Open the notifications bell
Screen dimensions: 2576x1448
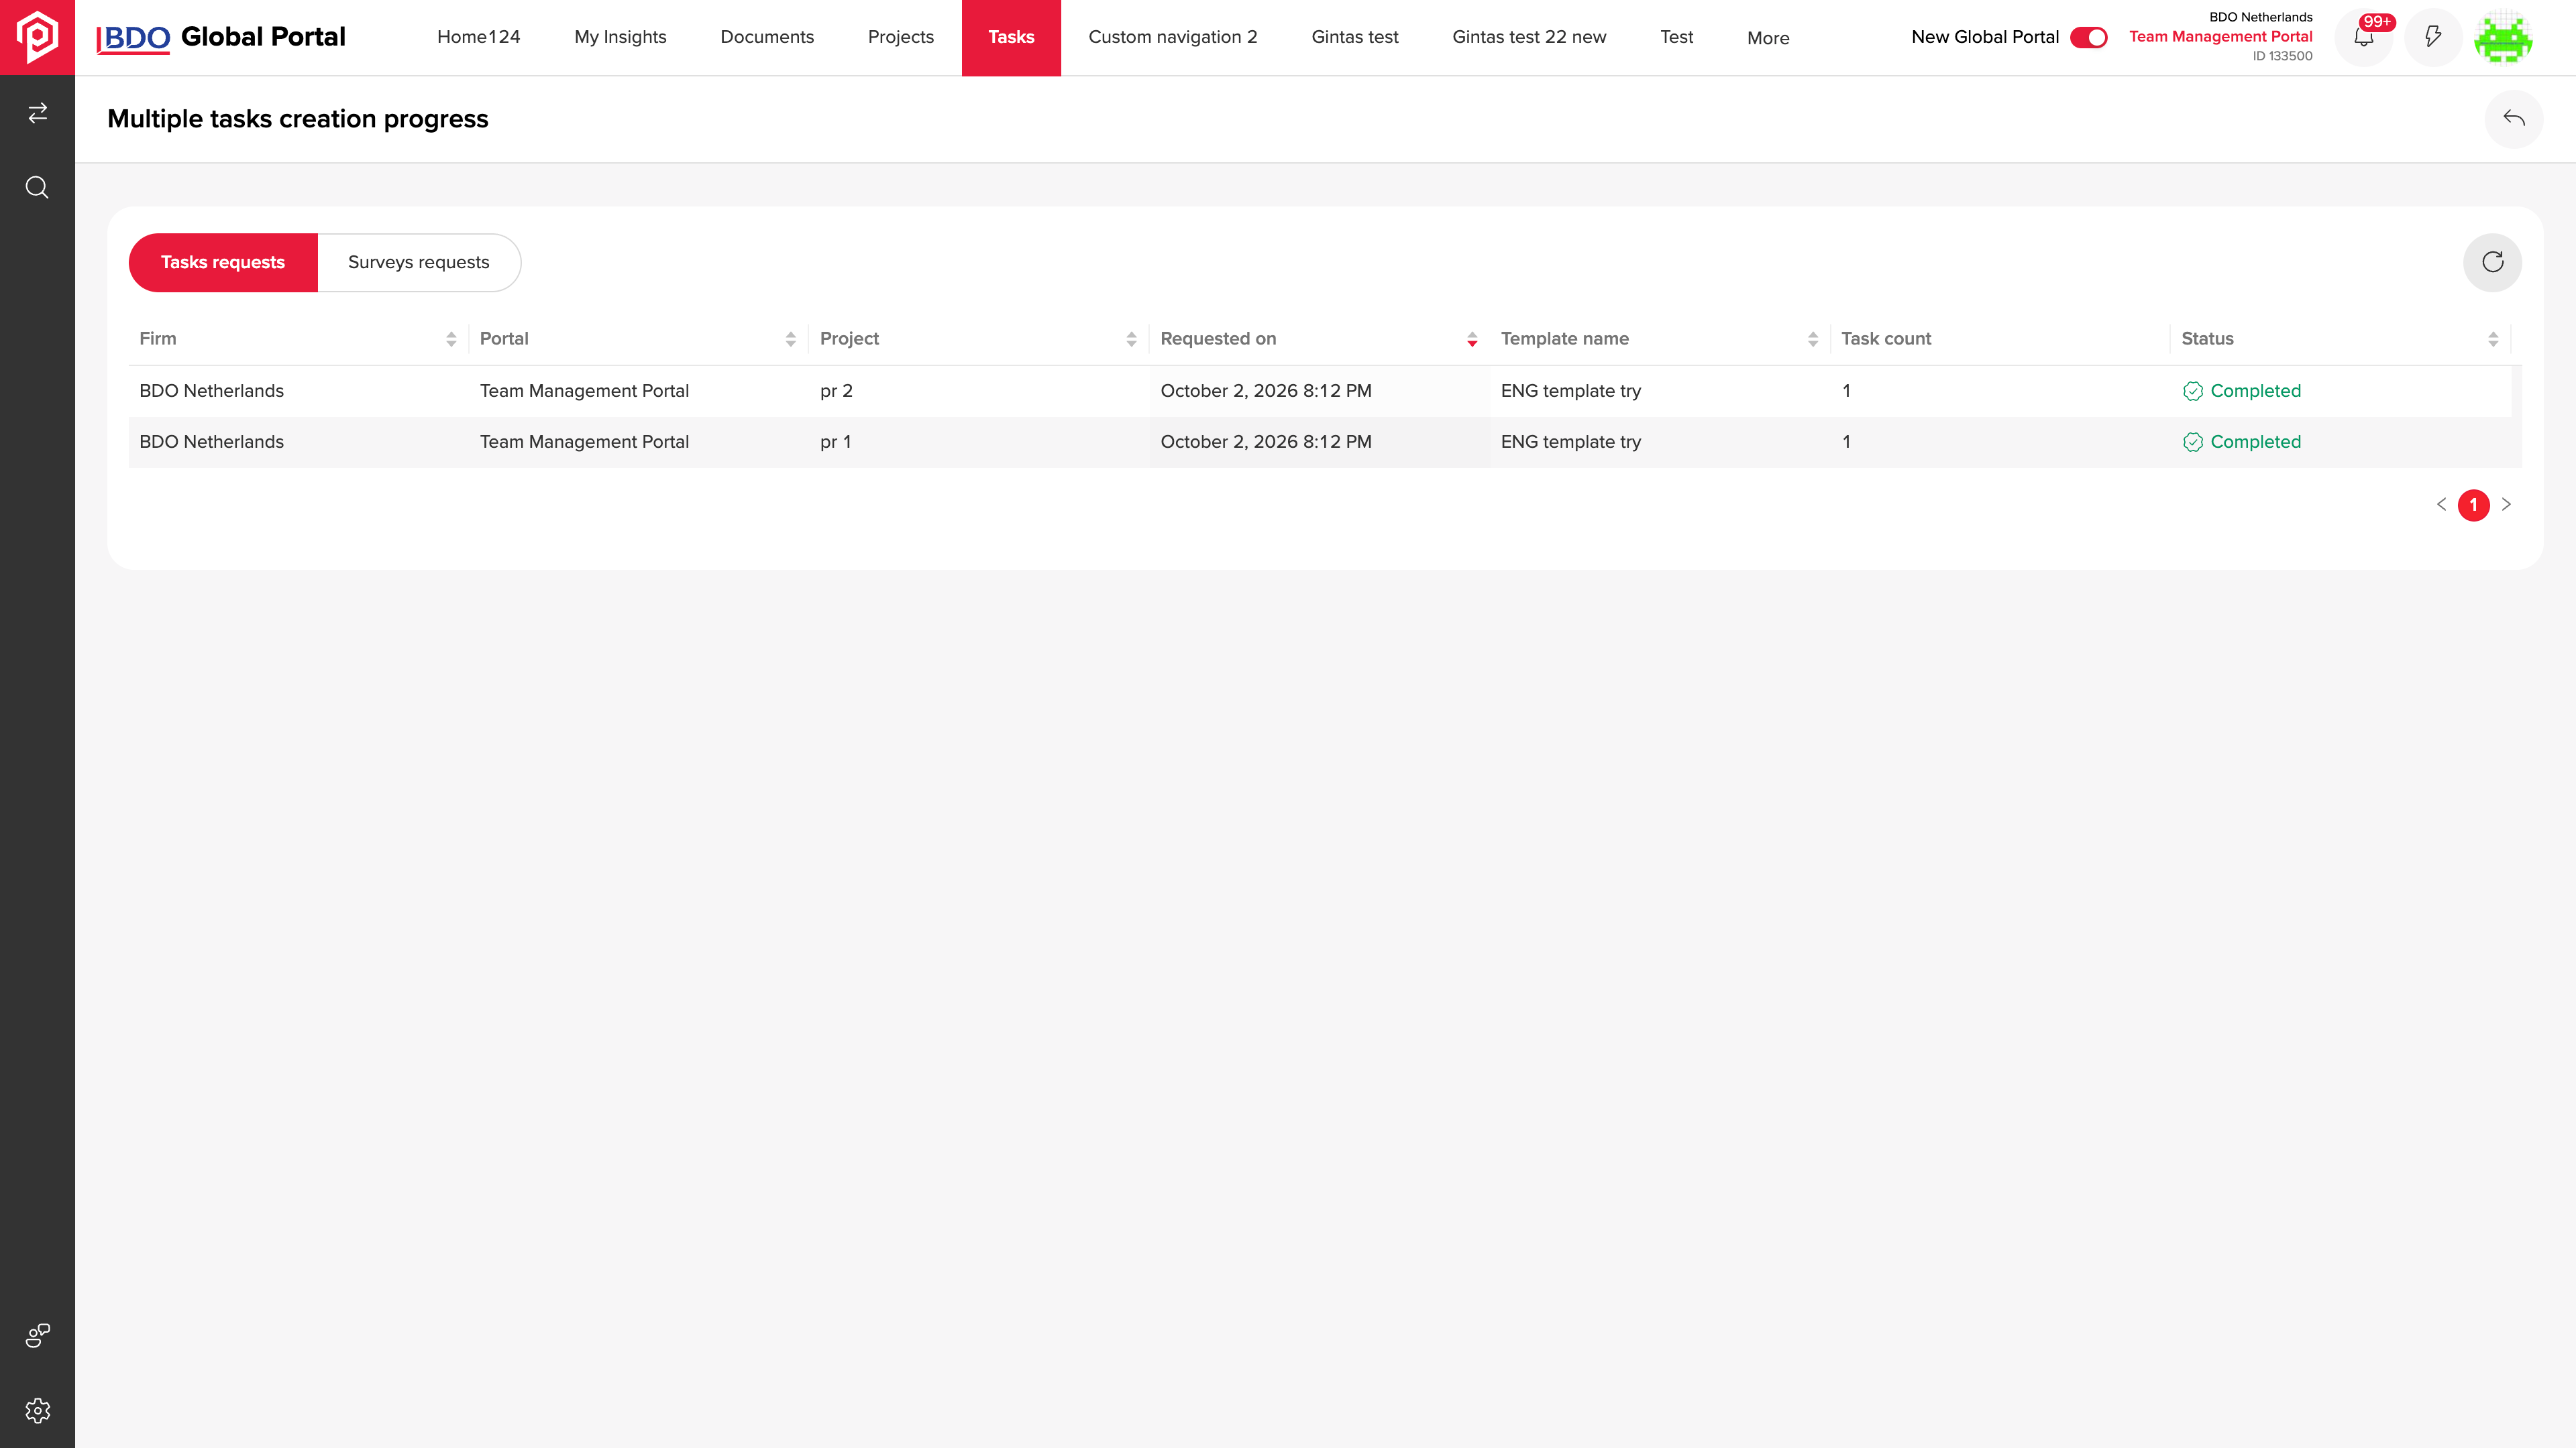pos(2363,37)
